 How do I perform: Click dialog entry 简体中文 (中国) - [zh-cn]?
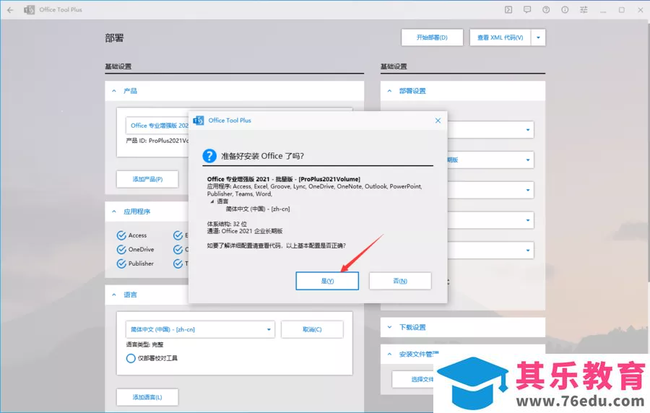coord(258,209)
